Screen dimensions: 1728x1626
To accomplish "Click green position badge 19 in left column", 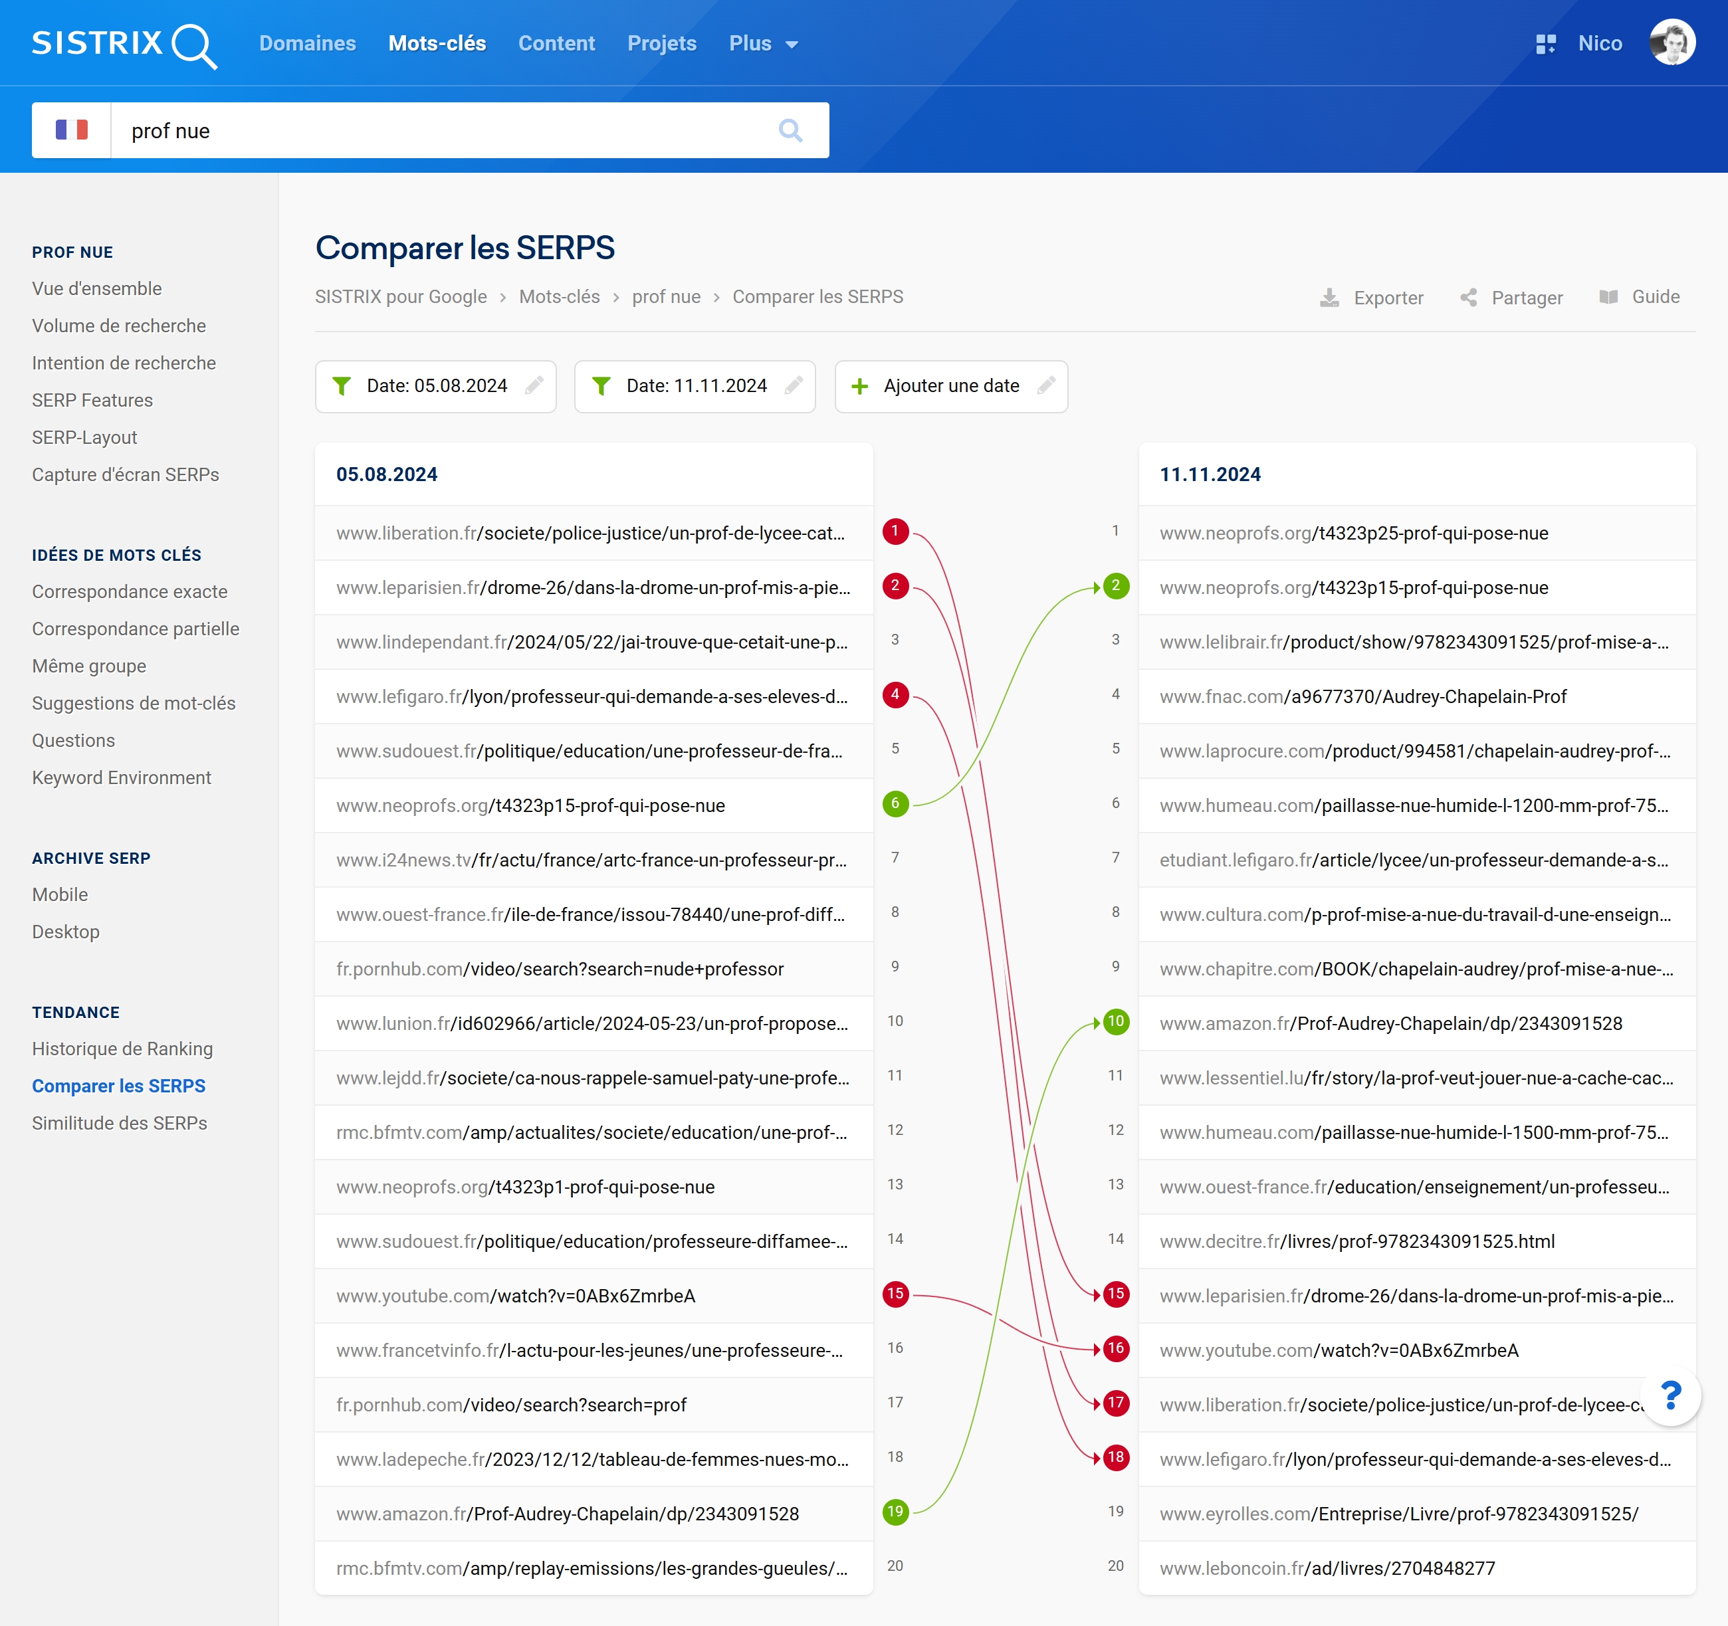I will pyautogui.click(x=895, y=1512).
